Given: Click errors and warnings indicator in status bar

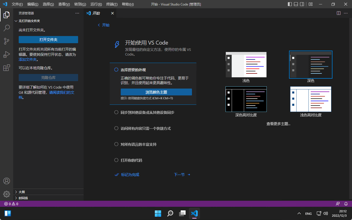Looking at the screenshot, I should point(11,204).
